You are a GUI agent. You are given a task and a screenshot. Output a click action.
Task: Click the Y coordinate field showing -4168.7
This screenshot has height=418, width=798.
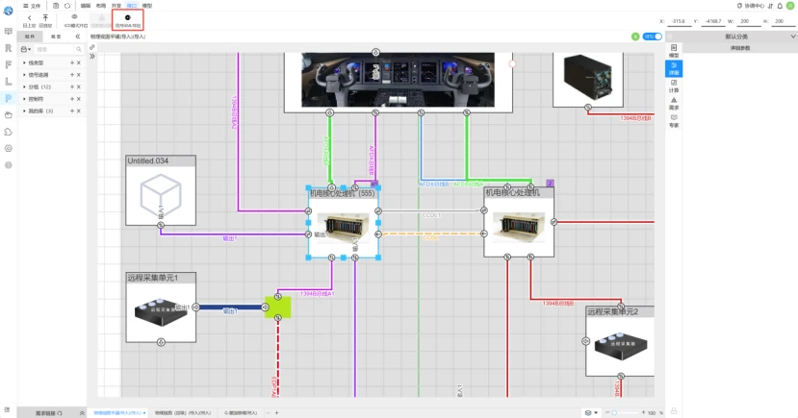click(x=713, y=21)
